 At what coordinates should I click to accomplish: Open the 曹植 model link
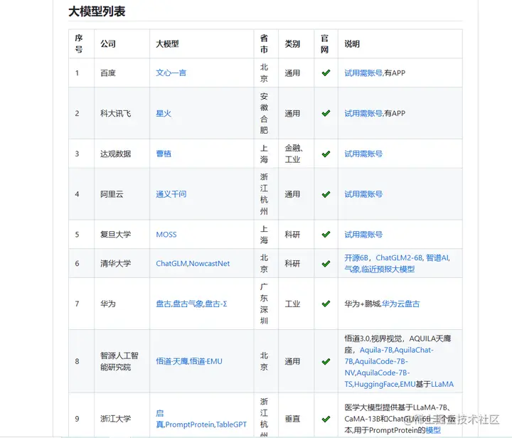click(164, 154)
